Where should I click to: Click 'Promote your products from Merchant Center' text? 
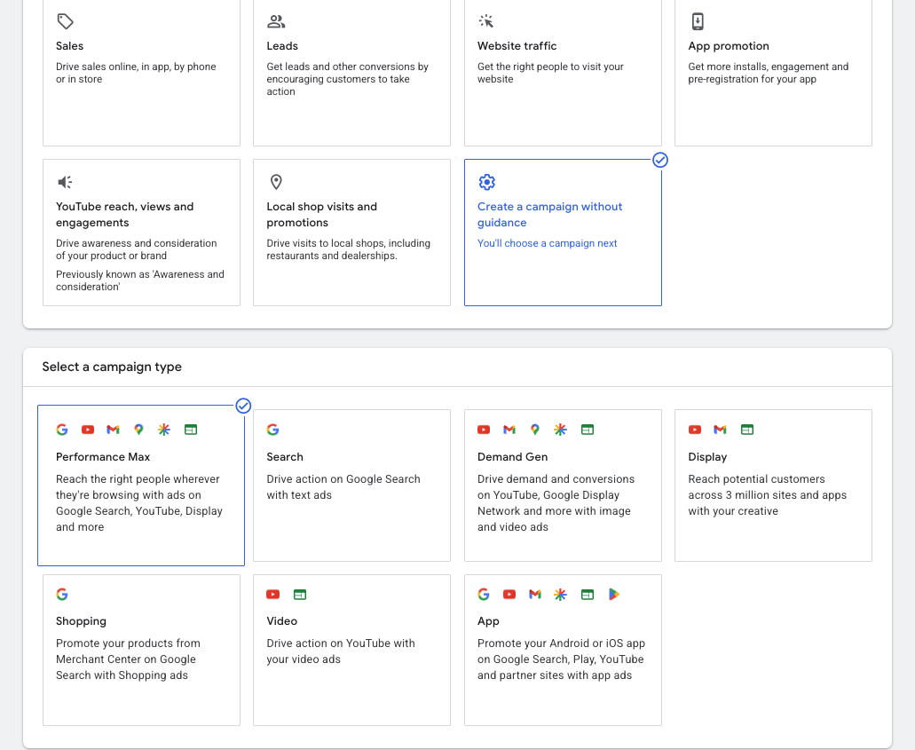[x=128, y=659]
